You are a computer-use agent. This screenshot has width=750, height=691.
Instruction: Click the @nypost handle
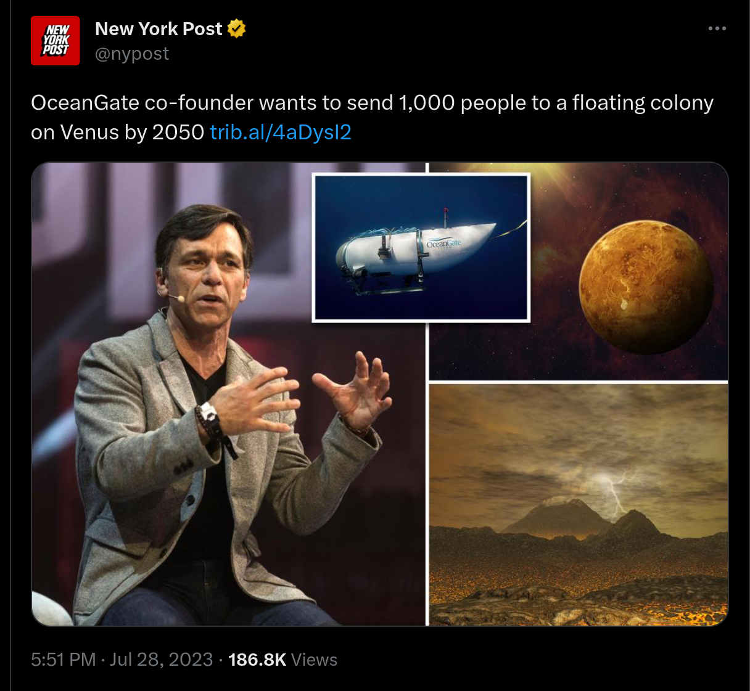[x=132, y=54]
